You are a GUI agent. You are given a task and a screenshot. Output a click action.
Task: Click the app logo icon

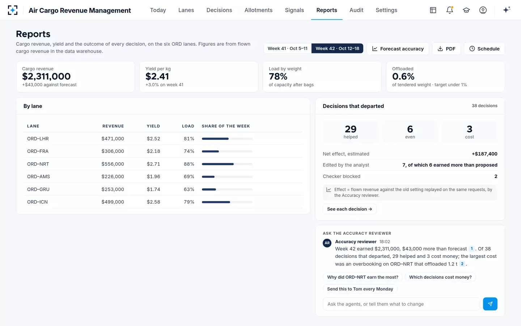coord(13,10)
